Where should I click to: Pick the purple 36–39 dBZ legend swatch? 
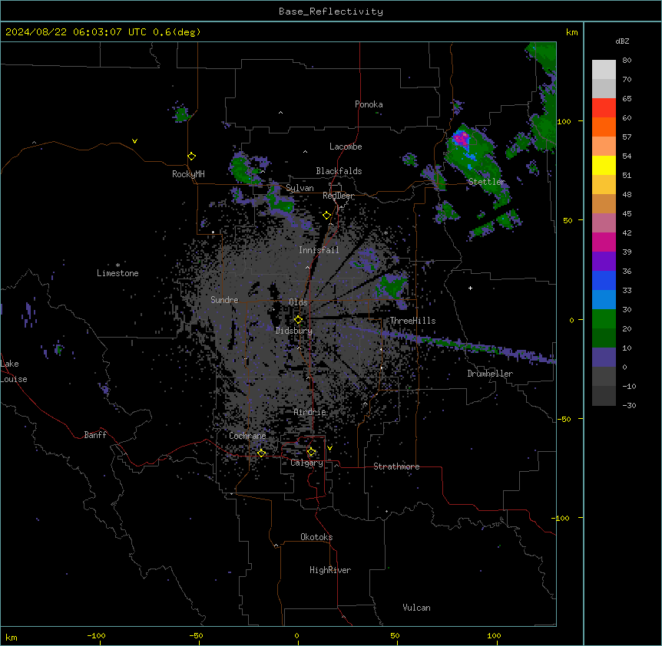pyautogui.click(x=604, y=261)
